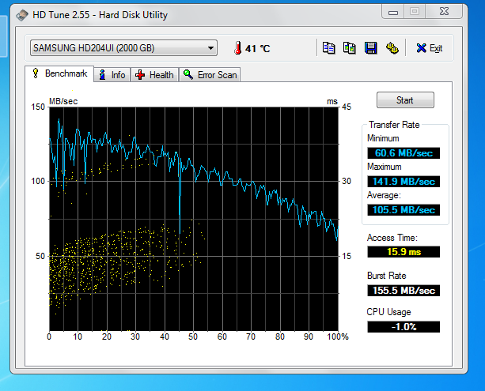Click the Exit button in toolbar
The width and height of the screenshot is (485, 391).
pos(430,48)
